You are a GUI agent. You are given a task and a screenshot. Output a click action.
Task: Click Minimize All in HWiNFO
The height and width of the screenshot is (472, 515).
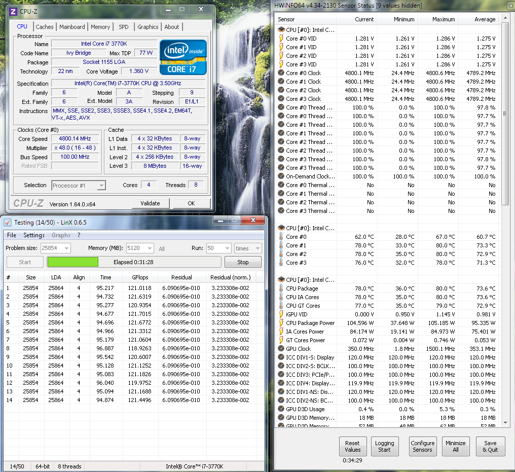click(x=456, y=446)
